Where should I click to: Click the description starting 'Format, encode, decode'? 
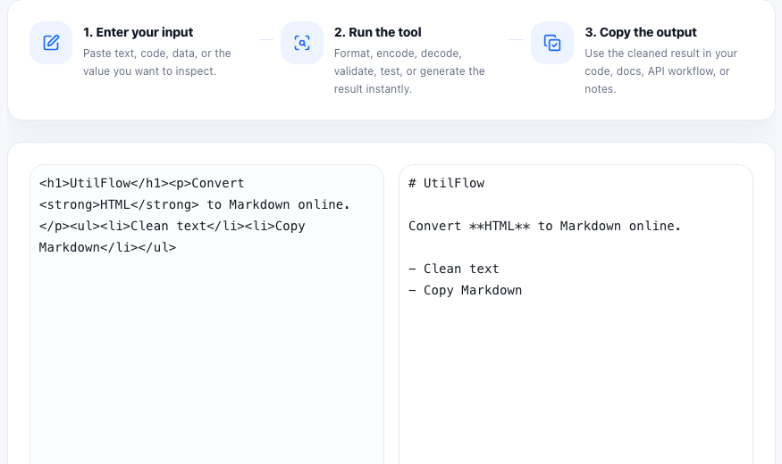(409, 71)
